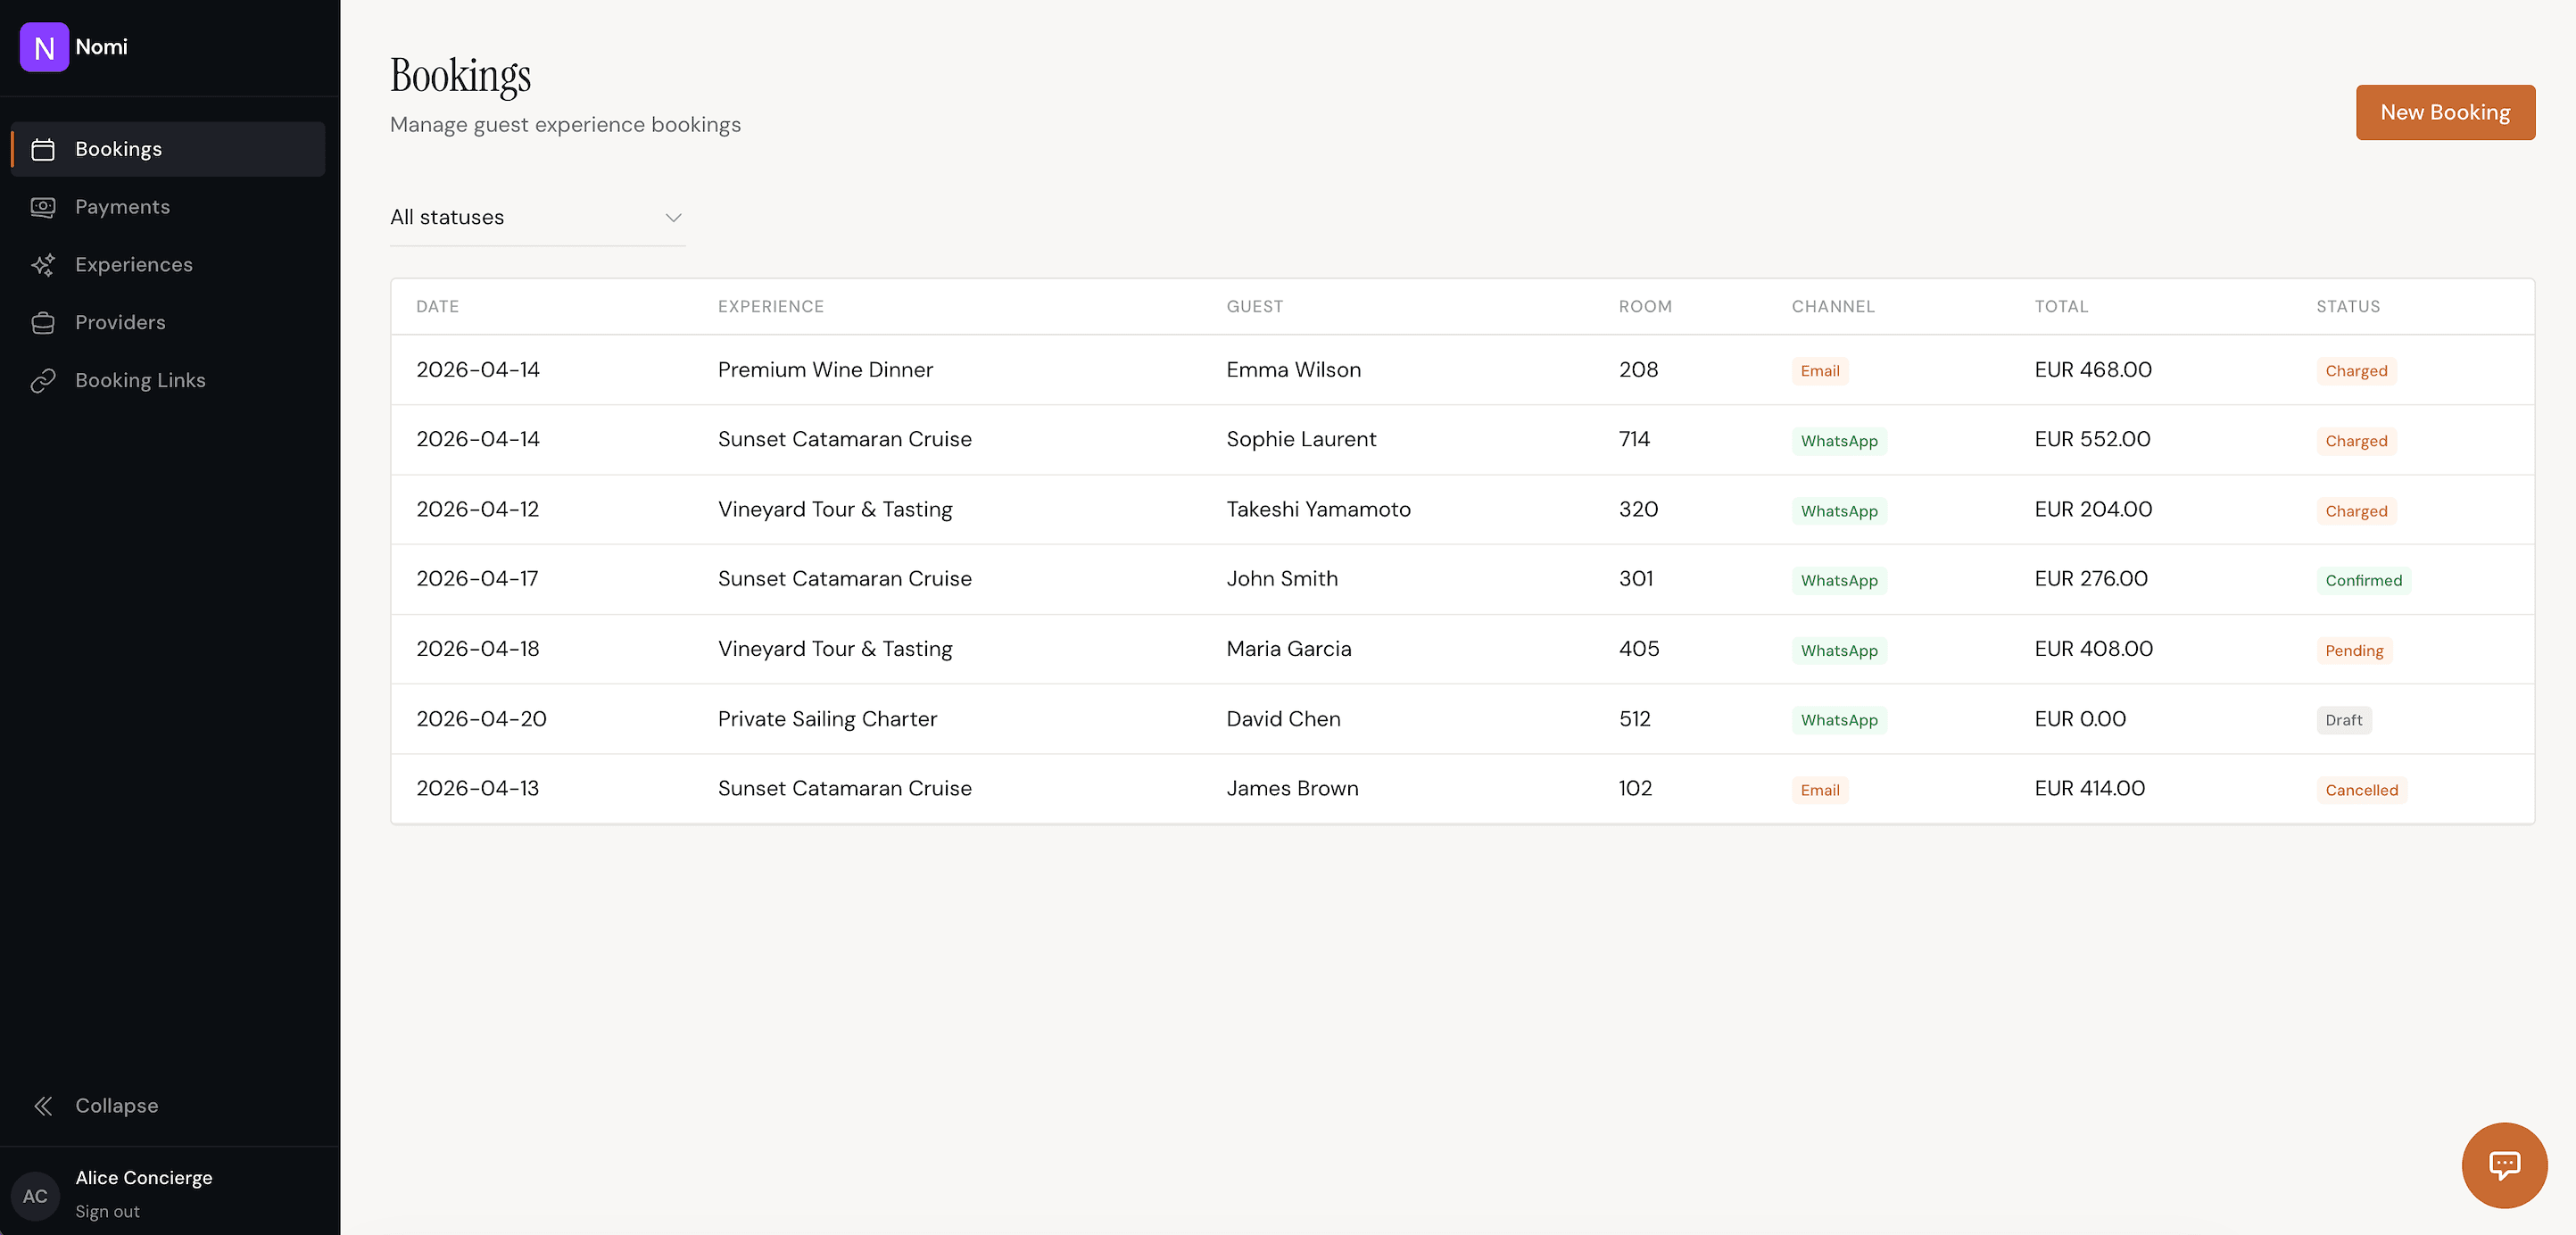Click Charged status for Sophie Laurent
The height and width of the screenshot is (1235, 2576).
click(2356, 441)
